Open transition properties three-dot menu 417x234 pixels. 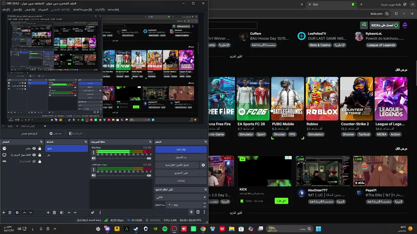[204, 212]
